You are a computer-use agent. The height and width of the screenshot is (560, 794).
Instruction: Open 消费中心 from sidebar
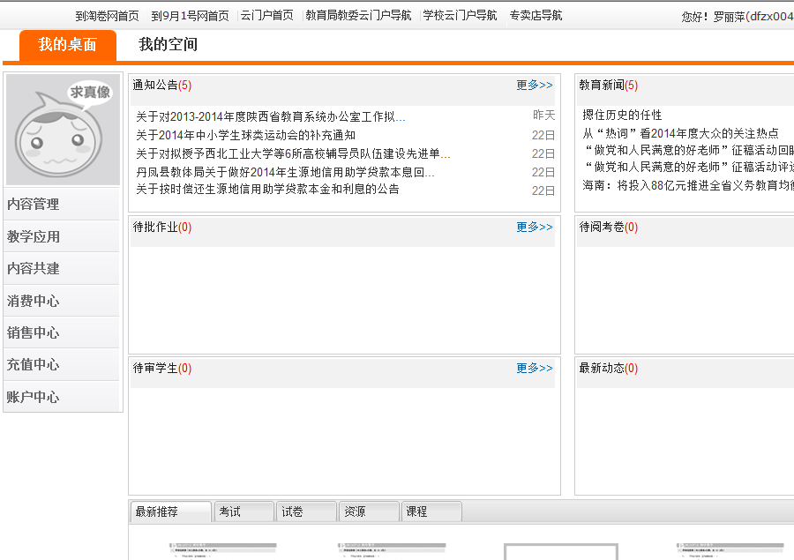point(34,301)
